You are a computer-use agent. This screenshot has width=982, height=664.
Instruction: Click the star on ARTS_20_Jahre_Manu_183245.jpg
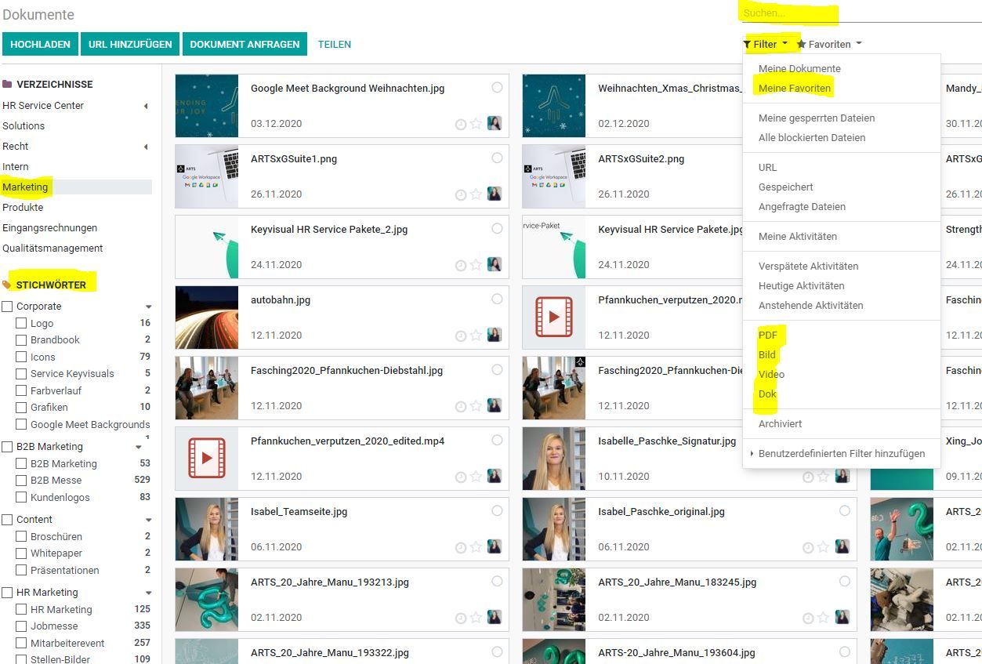point(823,618)
